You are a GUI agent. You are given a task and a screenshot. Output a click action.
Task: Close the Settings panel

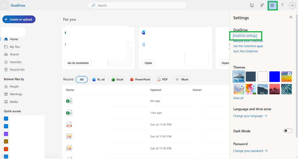291,17
